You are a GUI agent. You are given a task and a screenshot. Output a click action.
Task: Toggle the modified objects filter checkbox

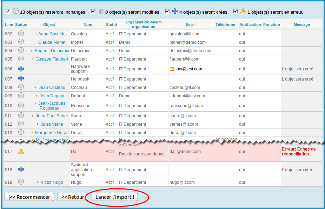[93, 11]
